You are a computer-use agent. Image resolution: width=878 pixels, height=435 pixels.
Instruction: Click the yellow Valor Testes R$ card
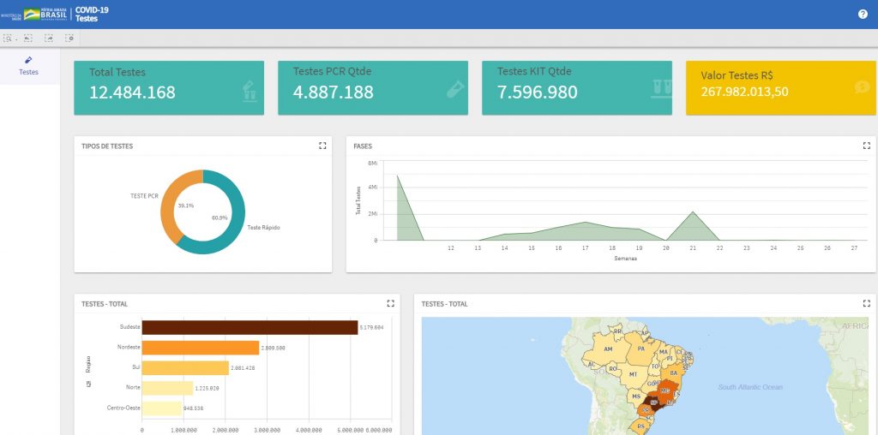point(780,87)
